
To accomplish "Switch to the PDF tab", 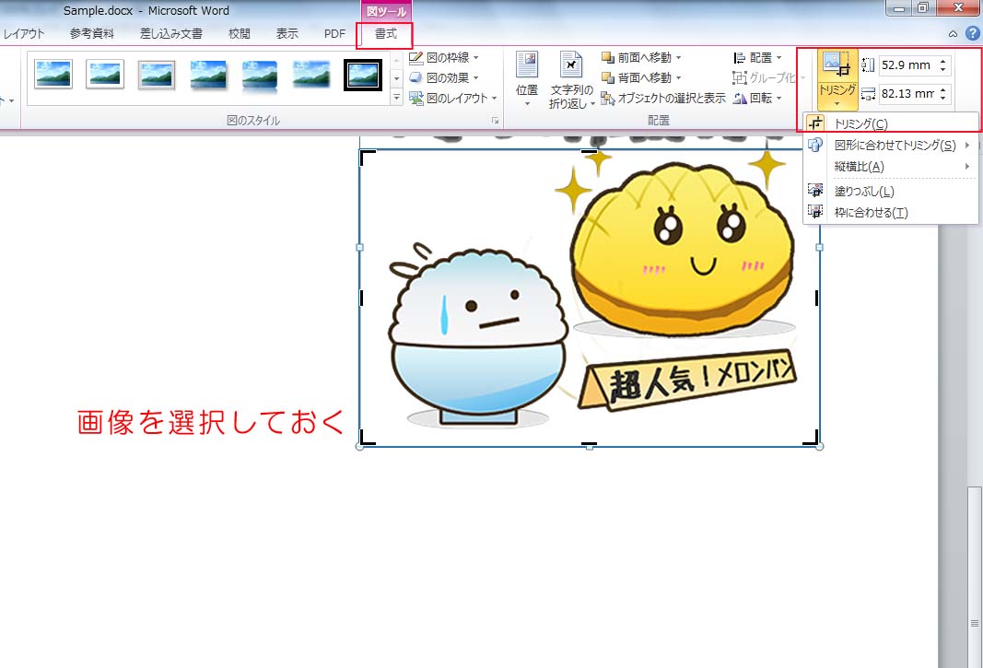I will click(334, 34).
